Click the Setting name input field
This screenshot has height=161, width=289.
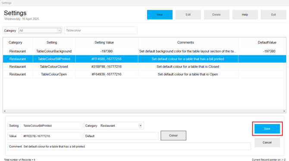pos(45,126)
